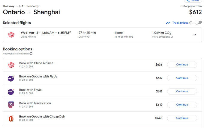207x128 pixels.
Task: Continue with CheapOair for $645
Action: point(182,118)
